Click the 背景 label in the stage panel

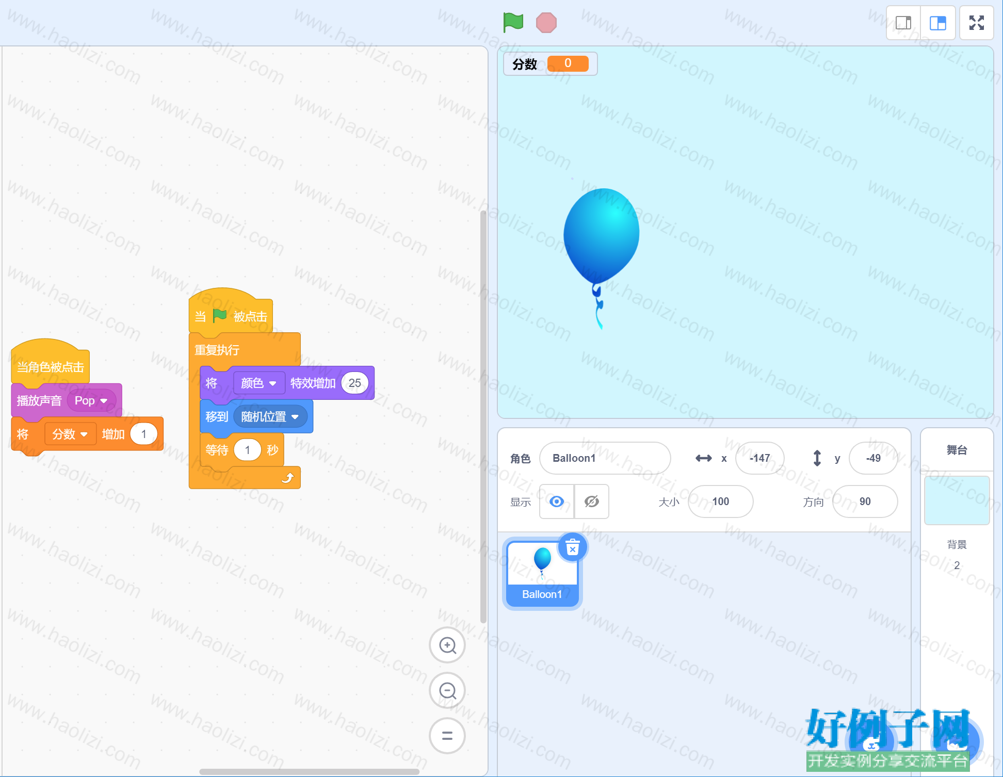tap(957, 544)
